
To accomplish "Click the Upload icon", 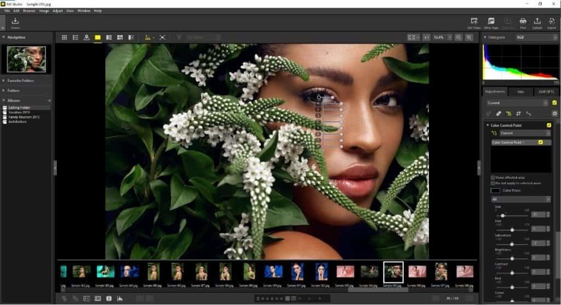I will pyautogui.click(x=537, y=22).
